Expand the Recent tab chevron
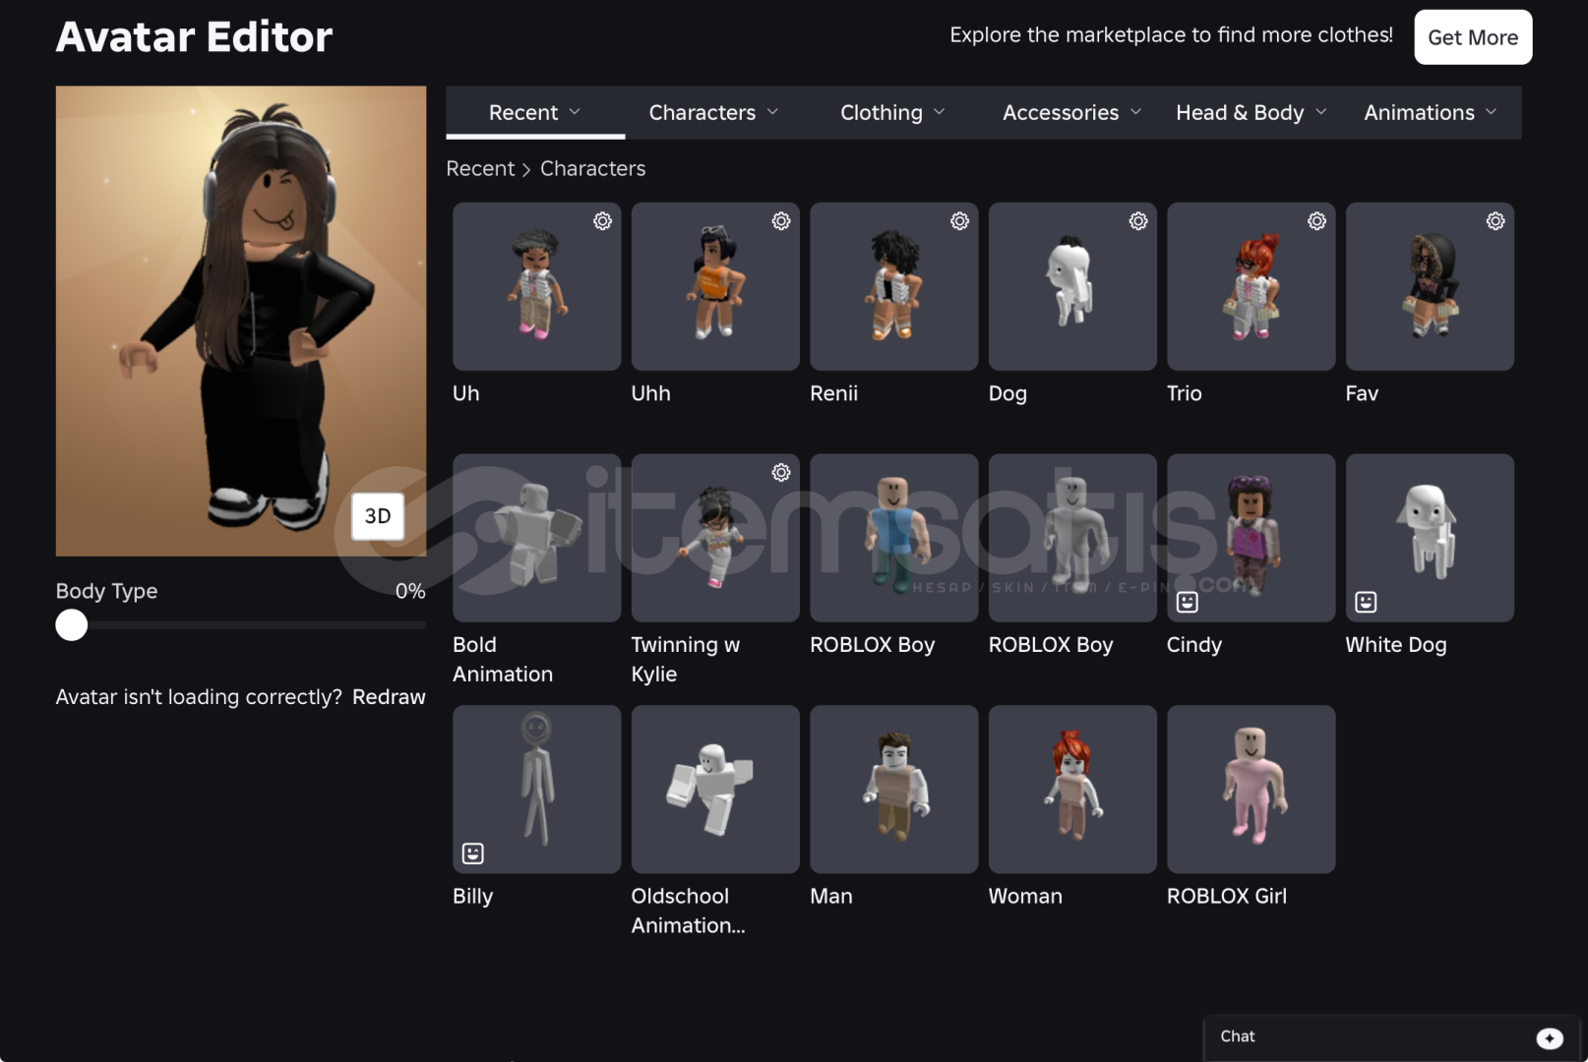Screen dimensions: 1588x1062 [575, 112]
